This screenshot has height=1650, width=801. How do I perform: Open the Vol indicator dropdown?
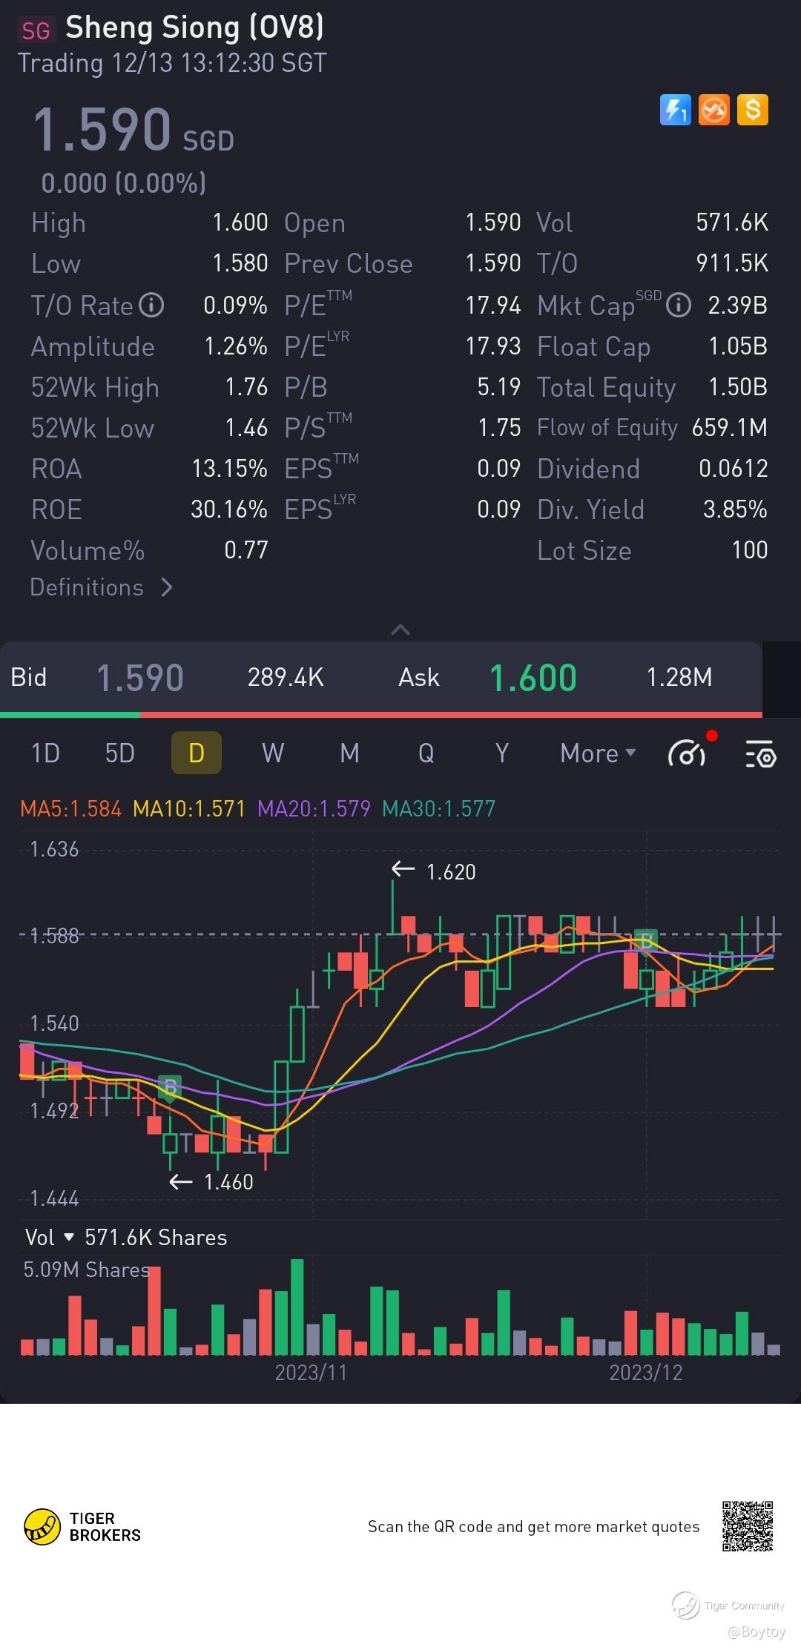(x=50, y=1237)
